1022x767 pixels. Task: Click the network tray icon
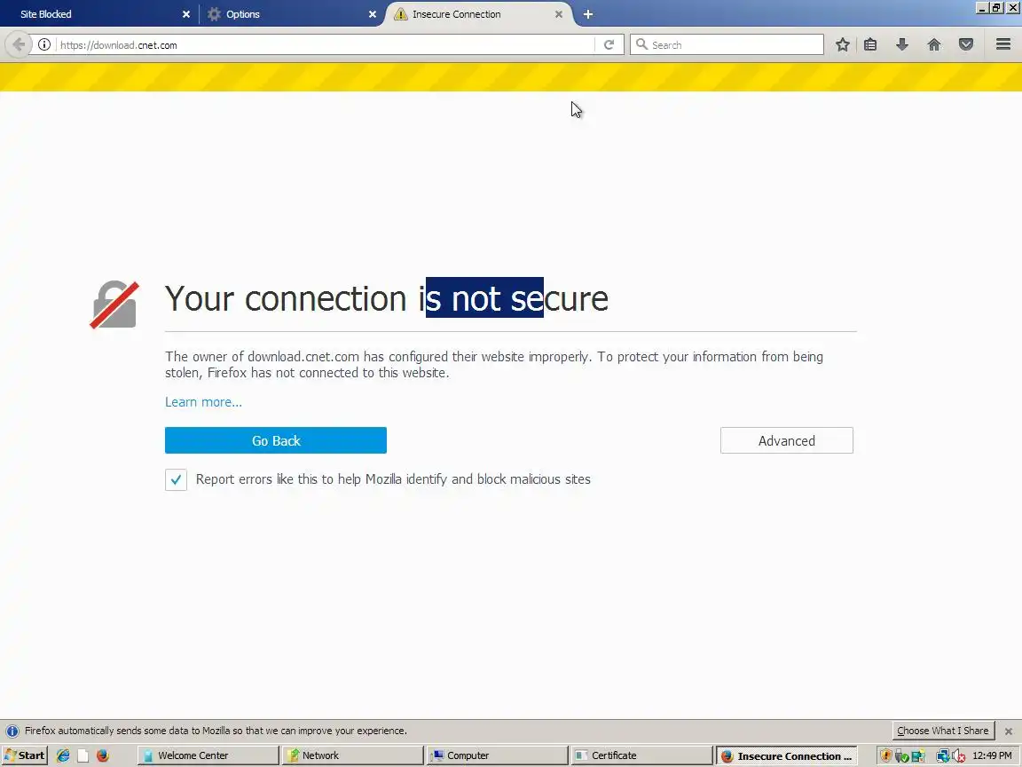(942, 756)
